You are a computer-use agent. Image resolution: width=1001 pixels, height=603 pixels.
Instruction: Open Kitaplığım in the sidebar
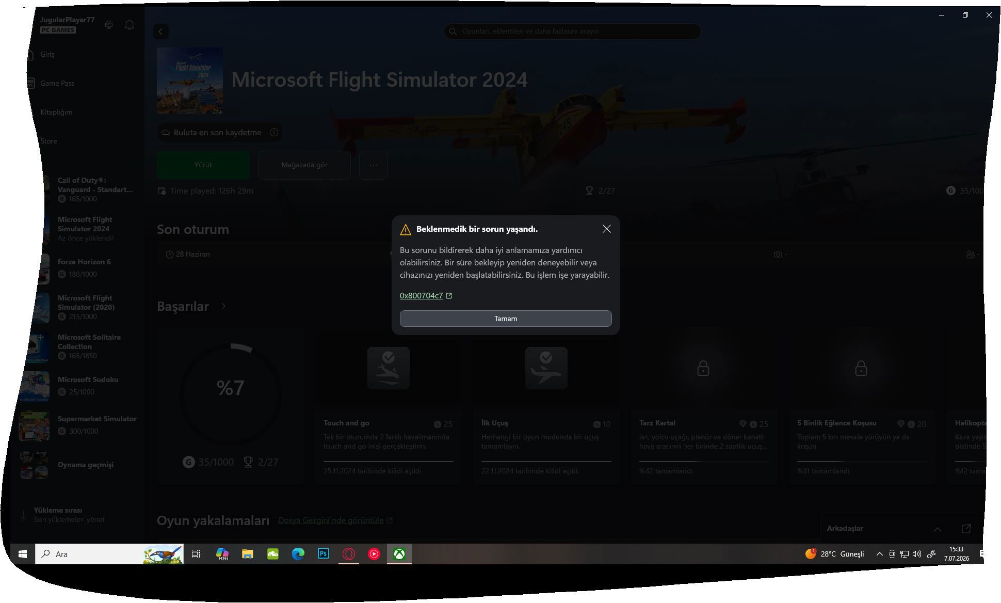coord(56,112)
